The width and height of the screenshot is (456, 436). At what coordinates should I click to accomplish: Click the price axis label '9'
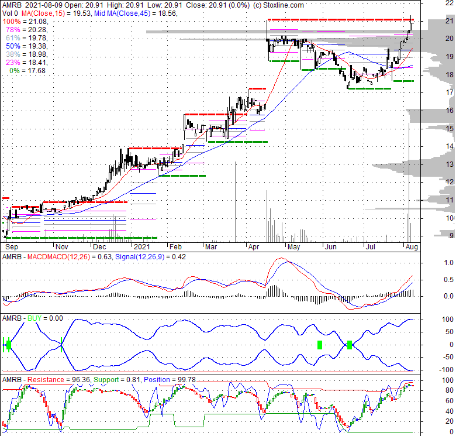tap(451, 236)
